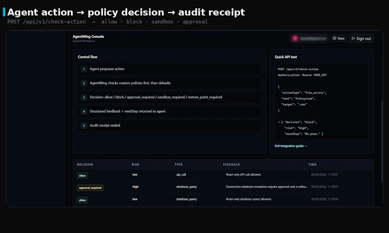This screenshot has width=389, height=233.
Task: Click the FEEDBACK column header
Action: [231, 164]
